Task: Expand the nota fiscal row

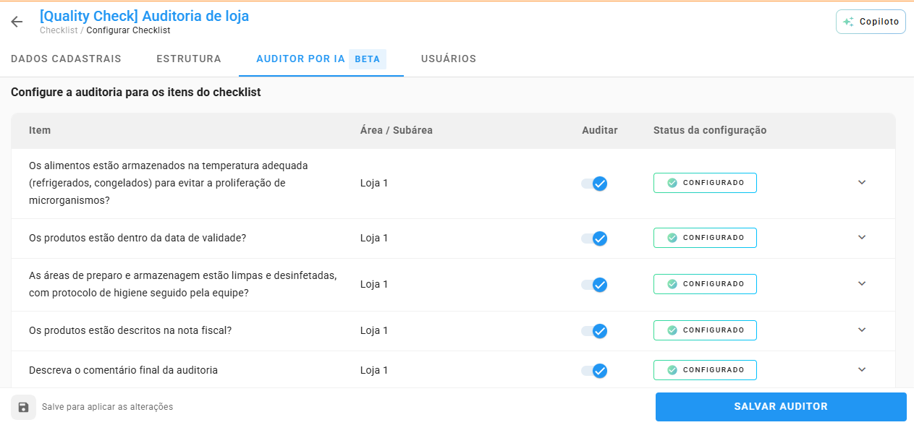Action: (862, 330)
